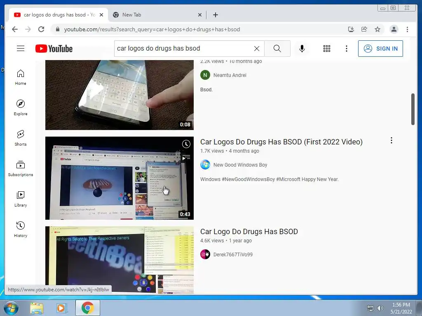The width and height of the screenshot is (422, 316).
Task: Open Windows Explorer from the taskbar
Action: coord(37,308)
